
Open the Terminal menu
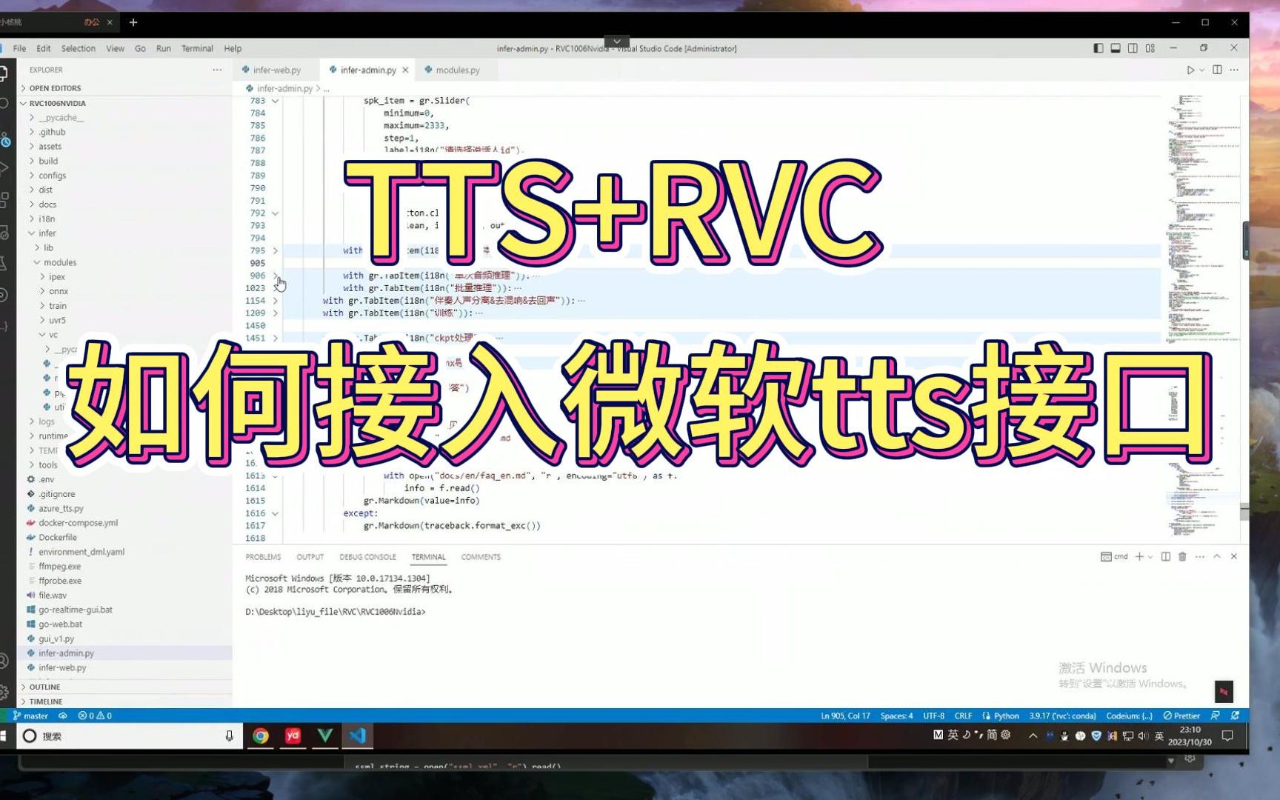click(196, 48)
